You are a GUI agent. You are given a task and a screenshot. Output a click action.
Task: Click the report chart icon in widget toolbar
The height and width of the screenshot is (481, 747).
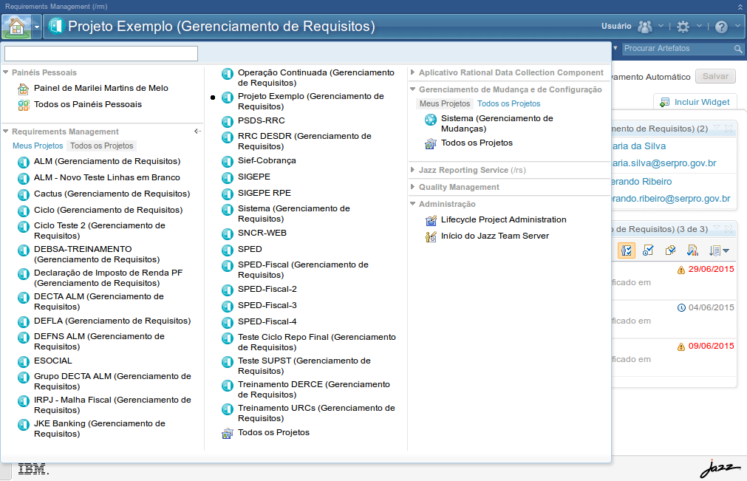[692, 250]
